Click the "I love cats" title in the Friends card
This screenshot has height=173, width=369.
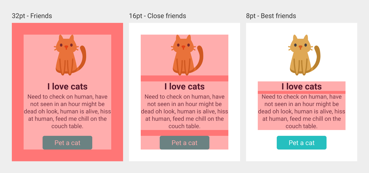click(67, 86)
